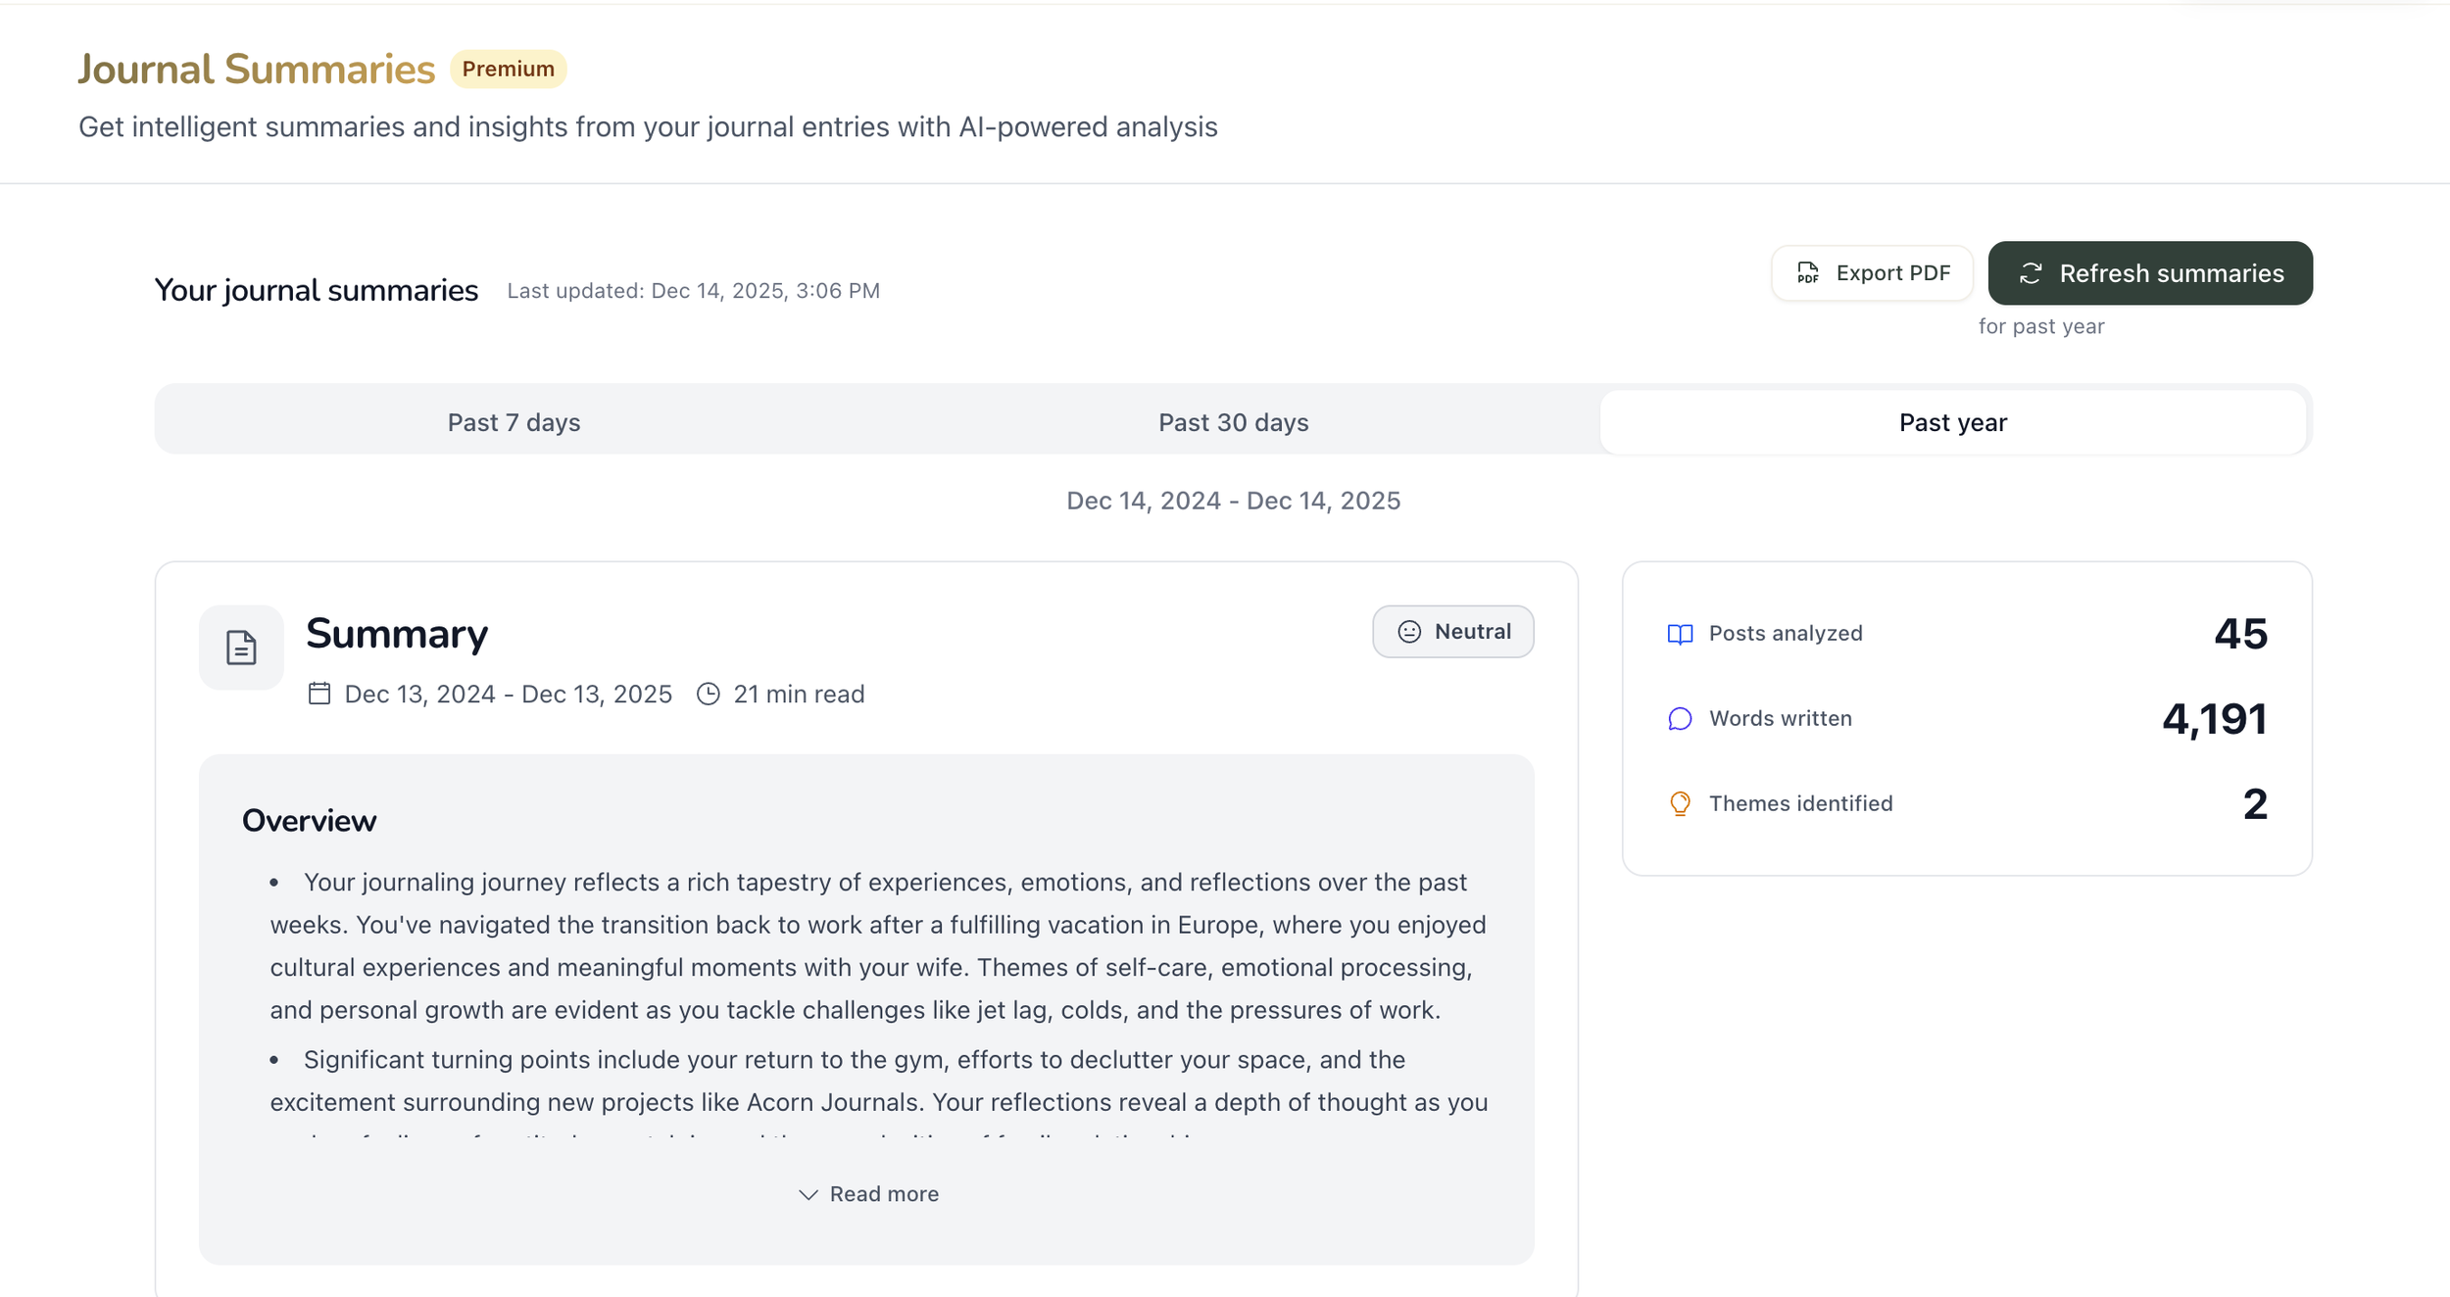Switch to the Past 7 days tab
The height and width of the screenshot is (1297, 2450).
tap(514, 422)
